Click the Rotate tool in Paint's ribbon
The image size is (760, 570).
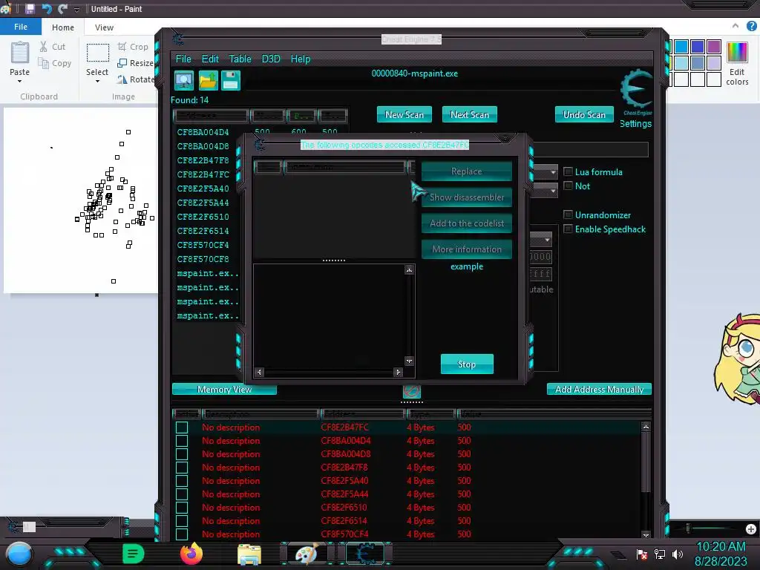135,79
